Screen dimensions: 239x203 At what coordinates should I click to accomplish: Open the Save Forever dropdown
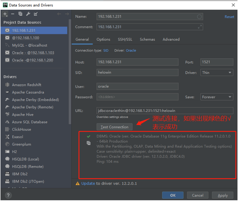[x=217, y=97]
